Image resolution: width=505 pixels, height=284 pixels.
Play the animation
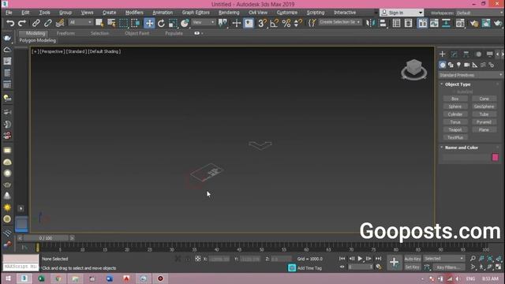tap(360, 259)
